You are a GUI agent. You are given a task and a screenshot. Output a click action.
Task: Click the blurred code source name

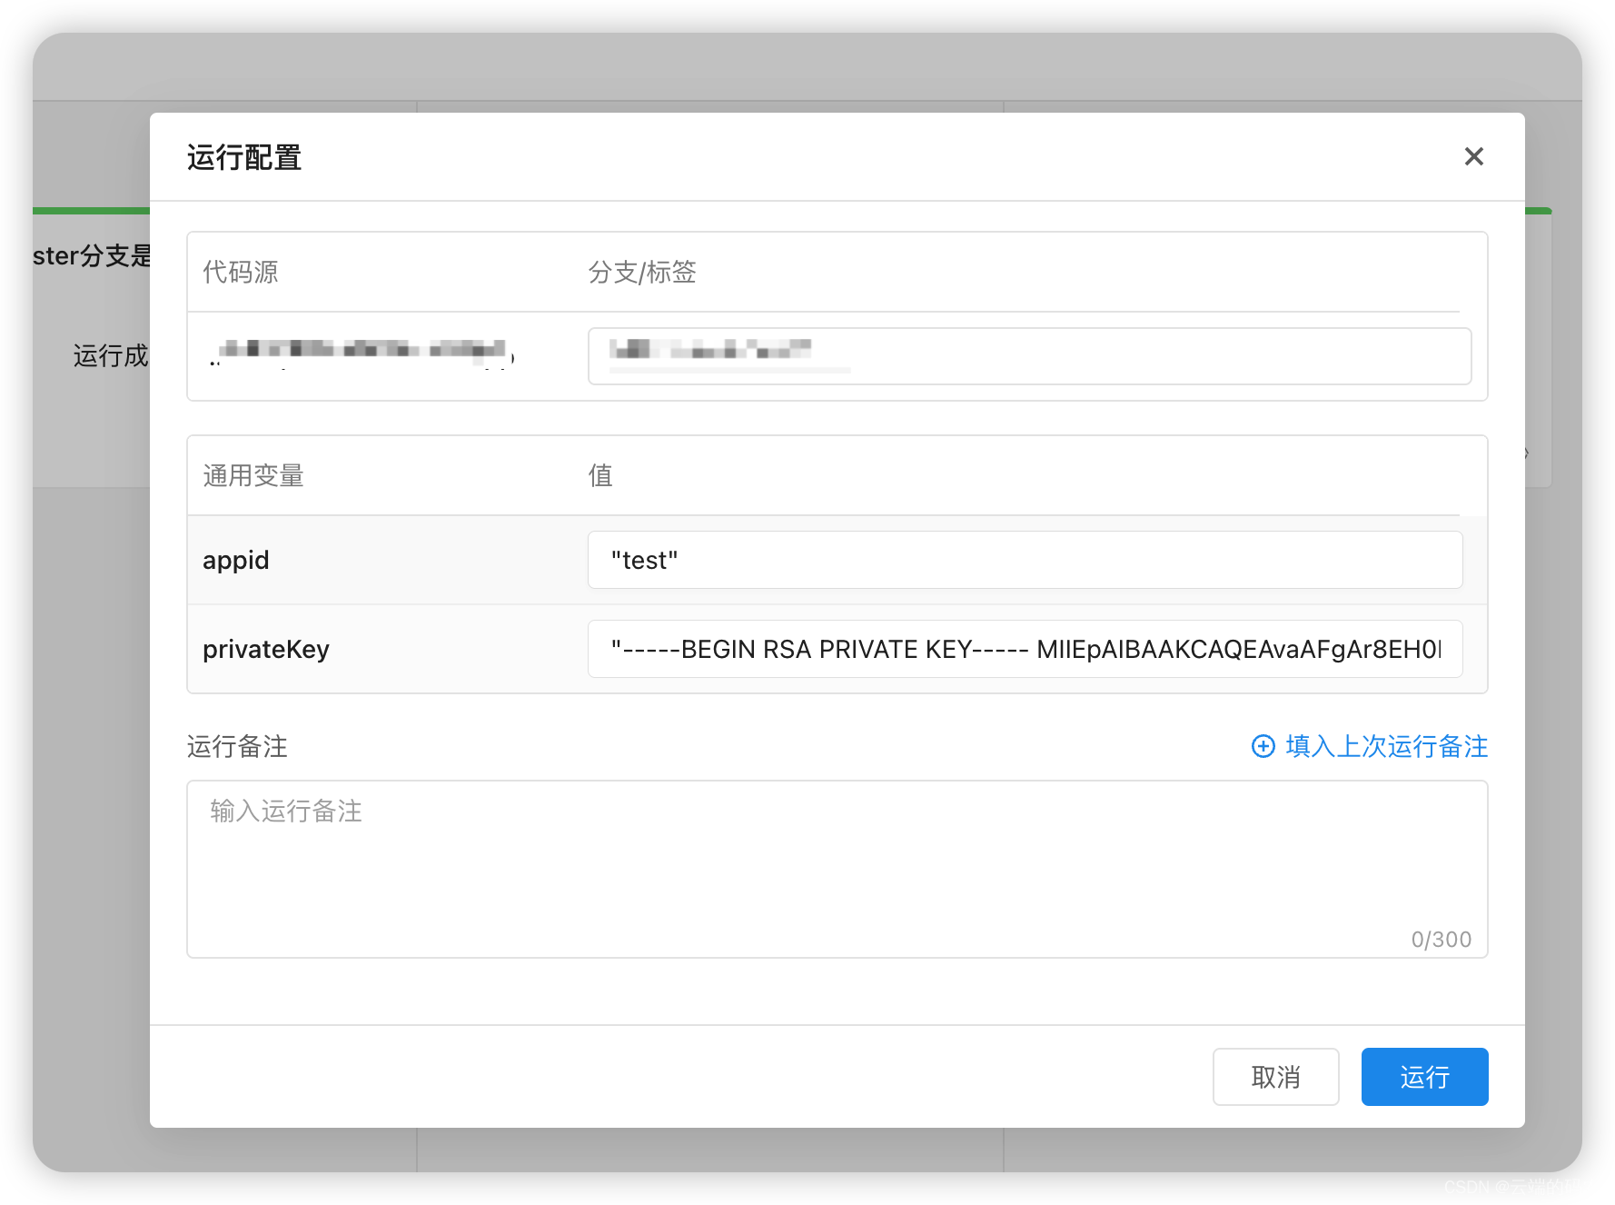point(362,353)
